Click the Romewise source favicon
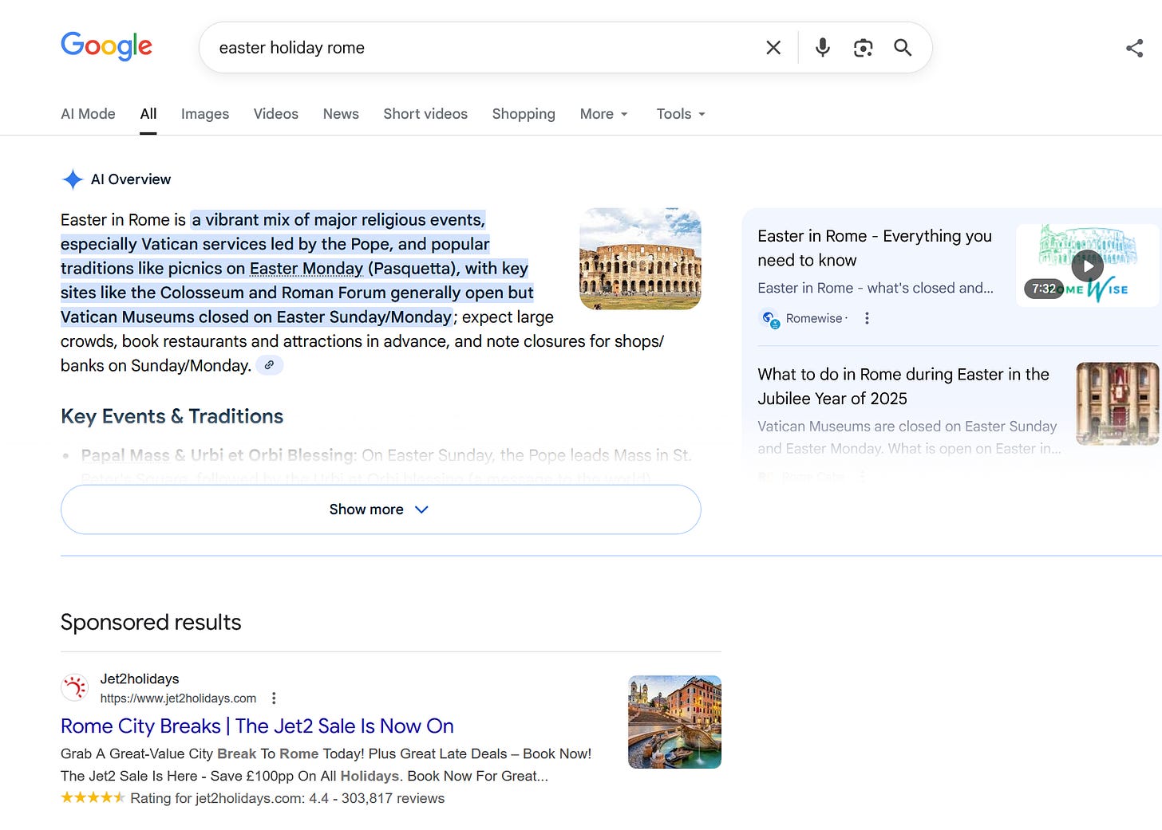1162x830 pixels. [769, 318]
